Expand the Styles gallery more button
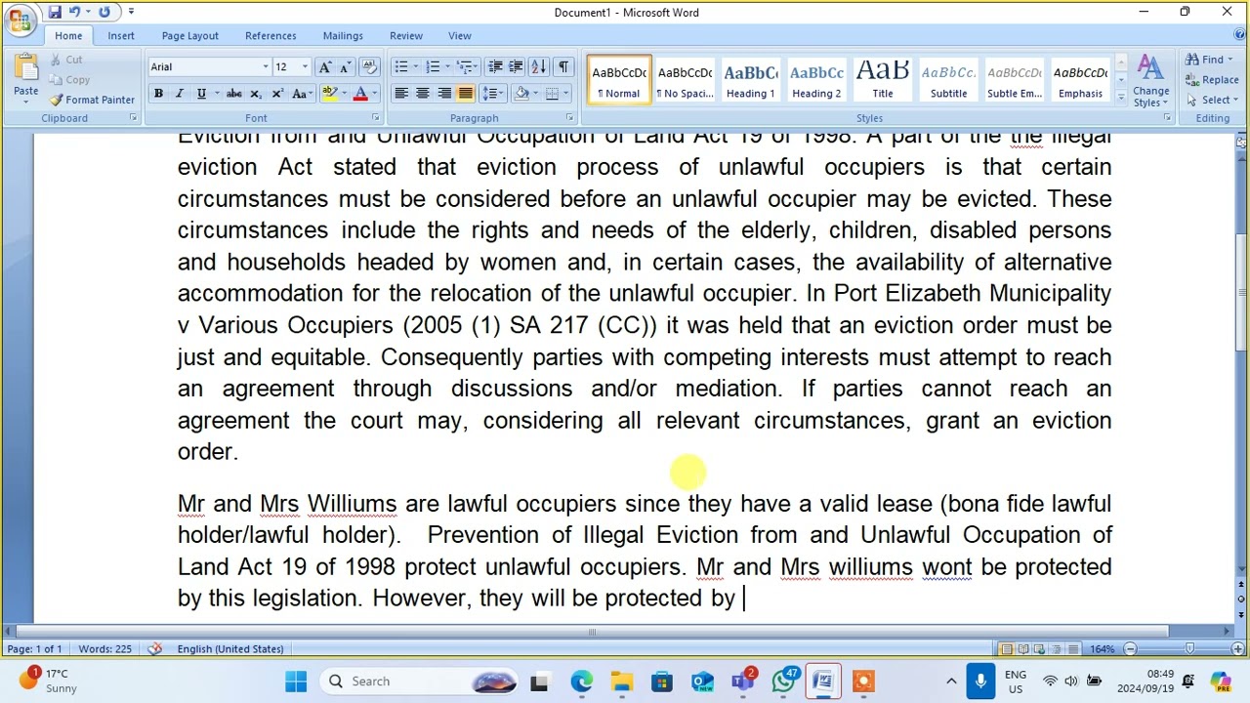The width and height of the screenshot is (1250, 703). click(x=1120, y=99)
